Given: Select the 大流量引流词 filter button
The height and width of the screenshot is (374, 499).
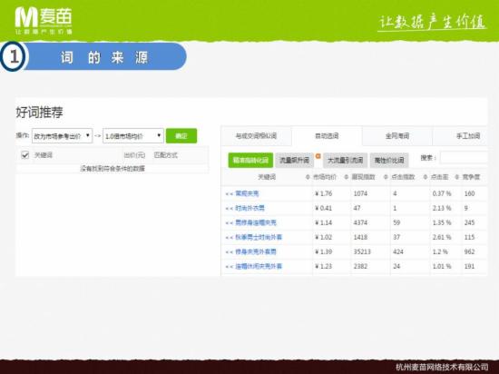Looking at the screenshot, I should click(x=346, y=160).
